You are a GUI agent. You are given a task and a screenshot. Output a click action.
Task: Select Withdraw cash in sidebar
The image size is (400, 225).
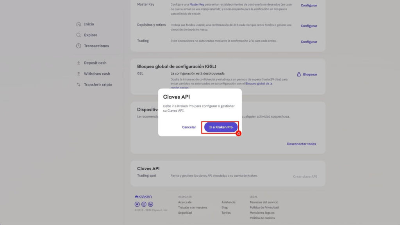pos(97,74)
